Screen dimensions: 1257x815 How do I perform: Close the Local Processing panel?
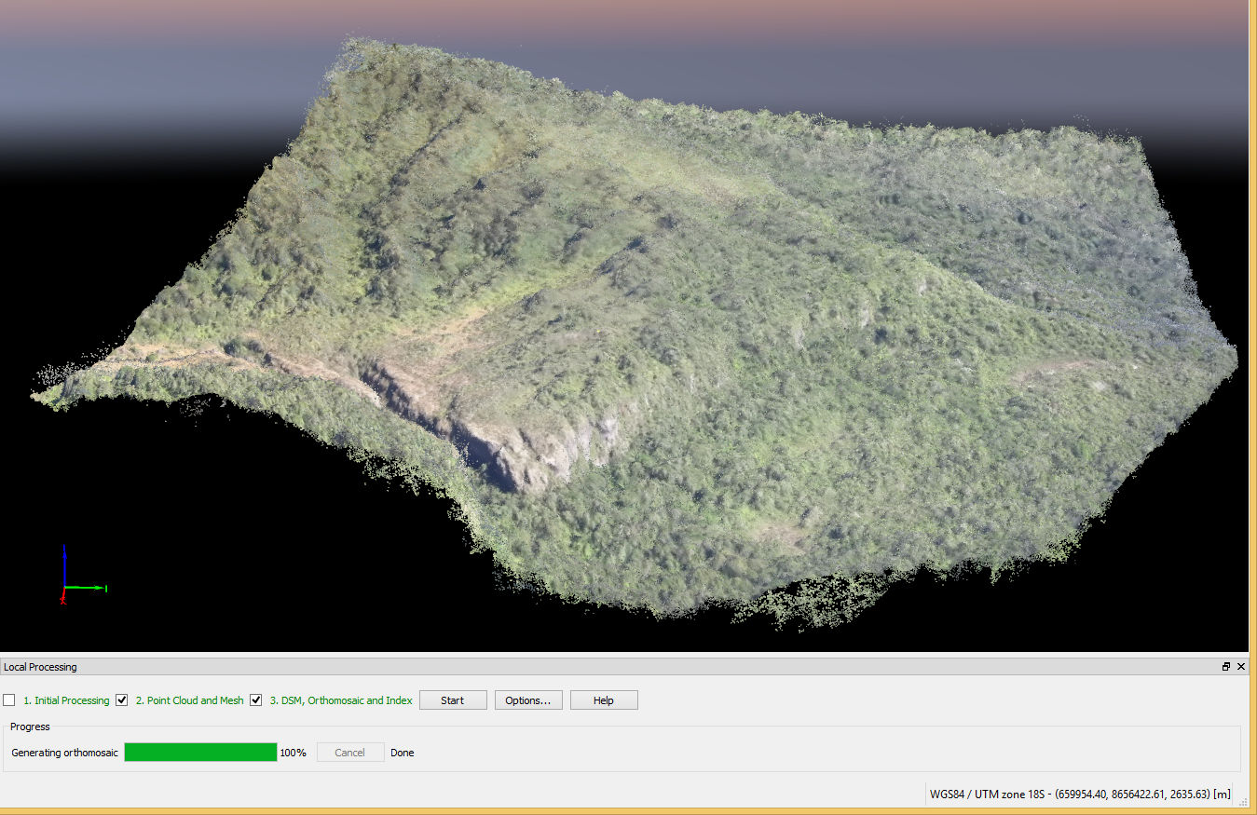coord(1241,667)
